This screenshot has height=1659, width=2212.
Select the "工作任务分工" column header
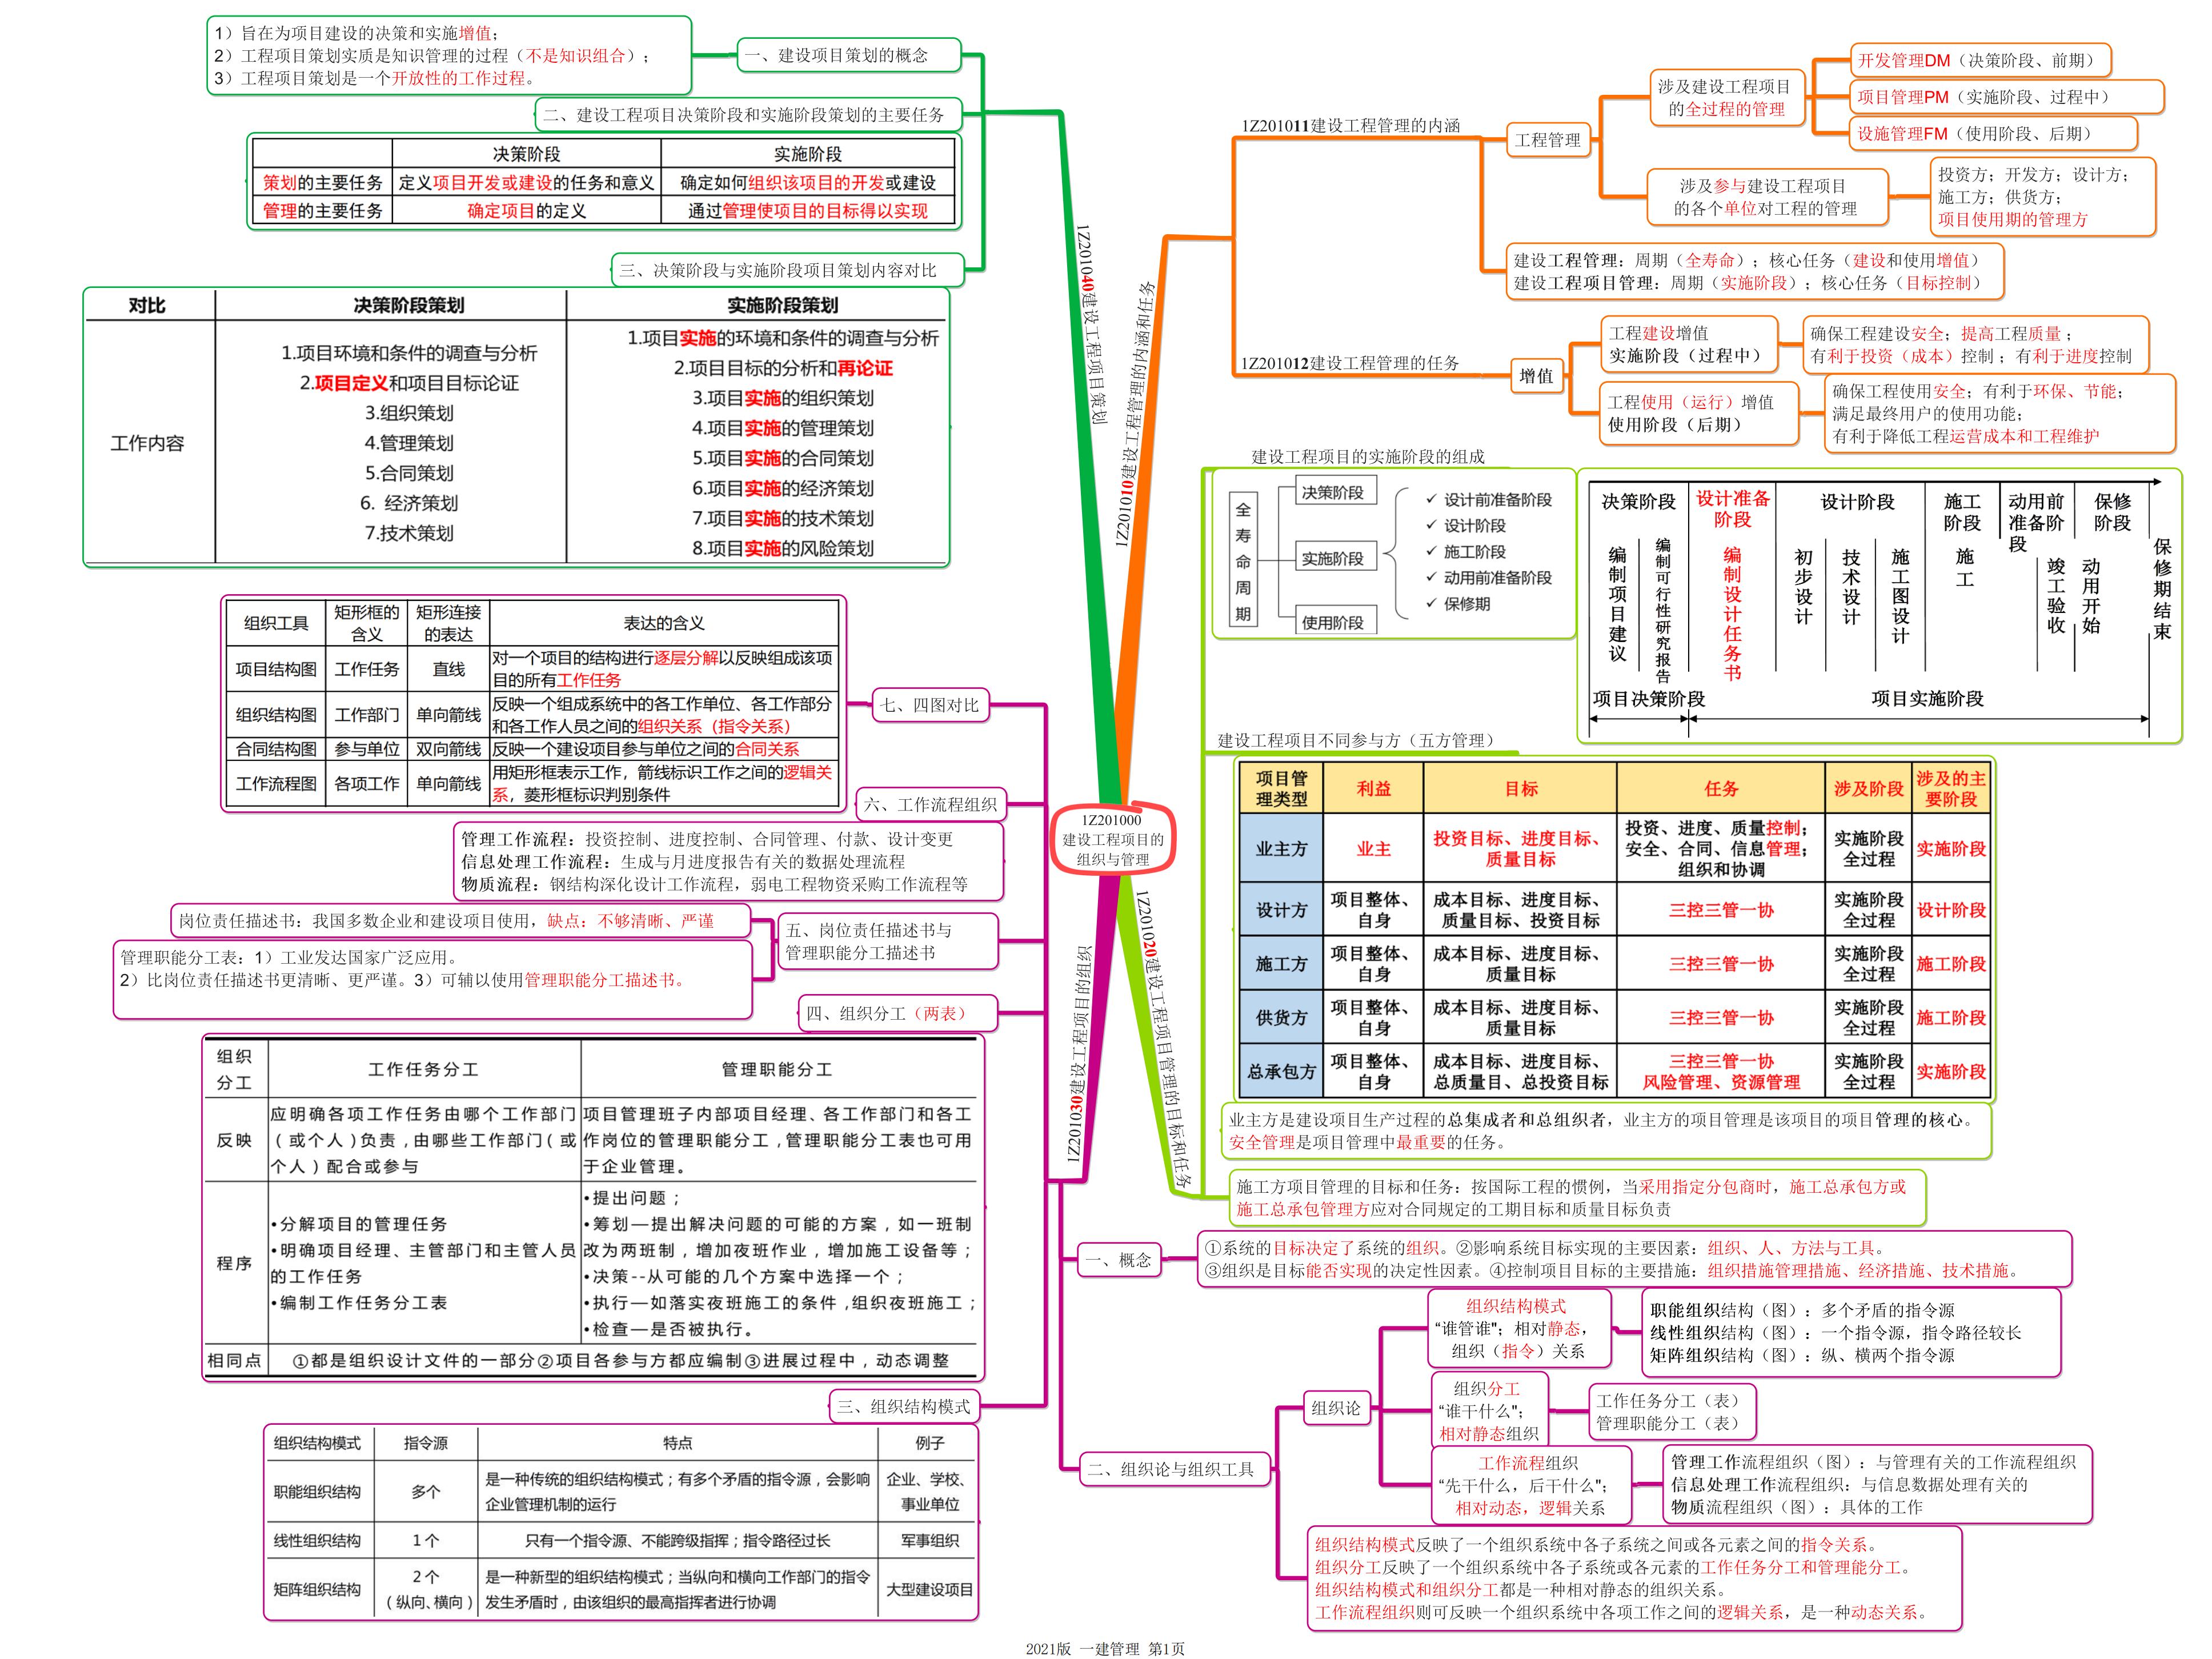pyautogui.click(x=424, y=1069)
